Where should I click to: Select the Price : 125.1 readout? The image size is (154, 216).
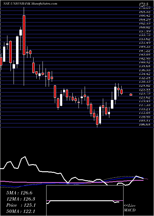tap(21, 205)
